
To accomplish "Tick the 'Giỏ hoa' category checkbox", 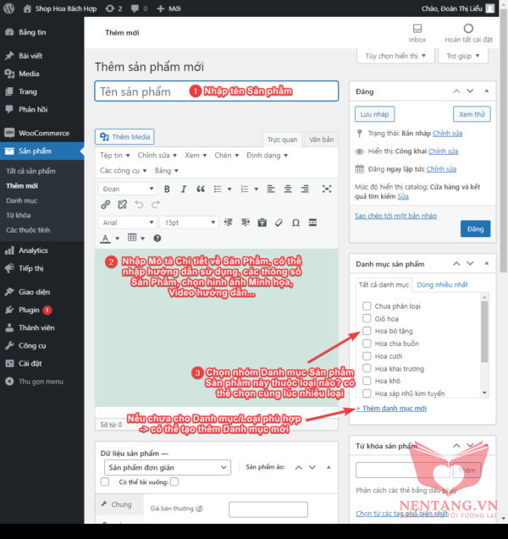I will tap(367, 318).
